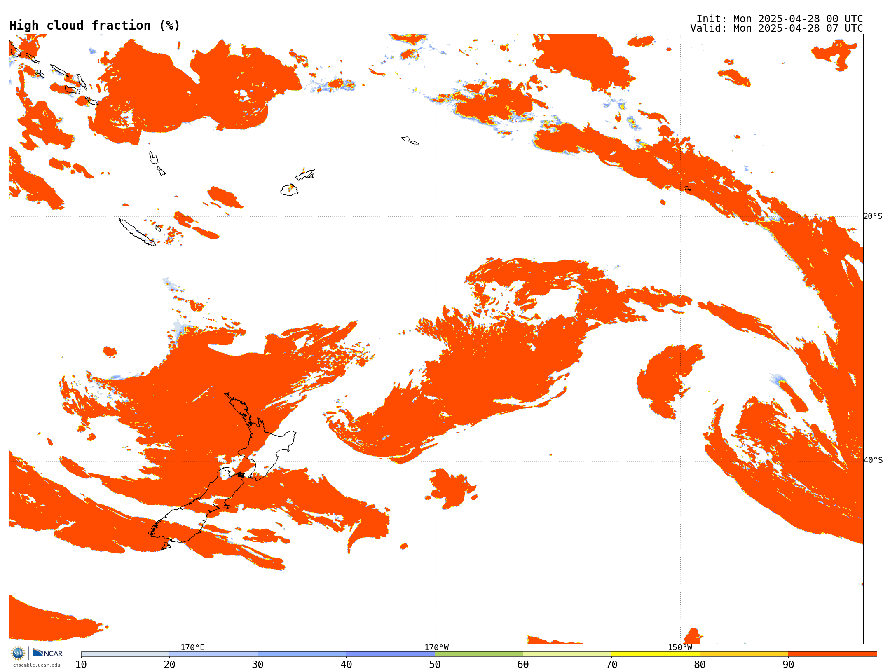Select the 'Valid: Mon 2025-04-28 07 UTC' text
The width and height of the screenshot is (890, 670).
[777, 28]
